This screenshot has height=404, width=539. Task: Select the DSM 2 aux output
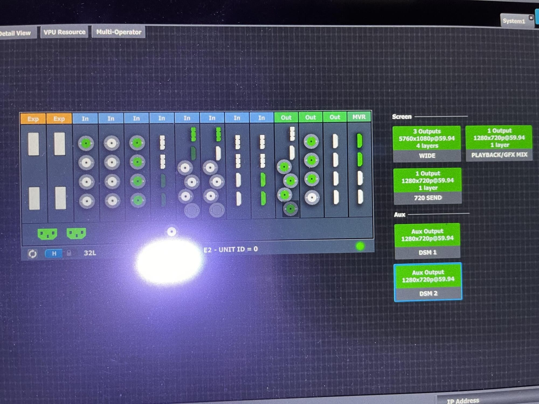click(428, 282)
